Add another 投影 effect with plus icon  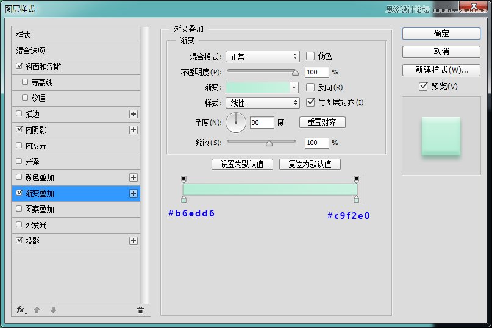(134, 241)
